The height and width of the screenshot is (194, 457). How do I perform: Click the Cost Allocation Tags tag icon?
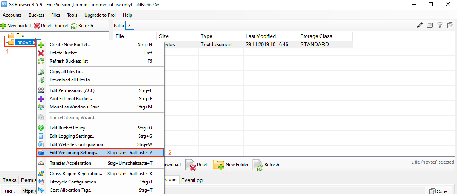(41, 190)
